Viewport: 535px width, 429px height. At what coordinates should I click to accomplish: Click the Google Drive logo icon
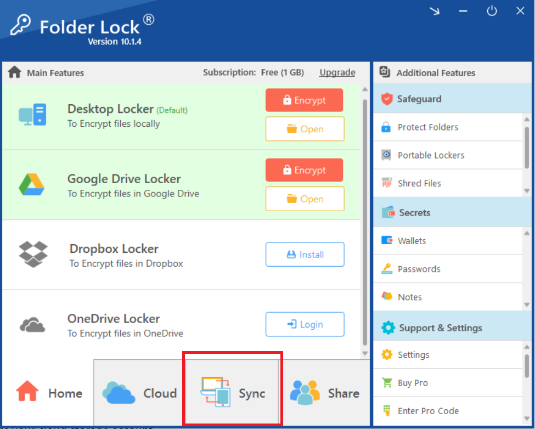click(31, 184)
